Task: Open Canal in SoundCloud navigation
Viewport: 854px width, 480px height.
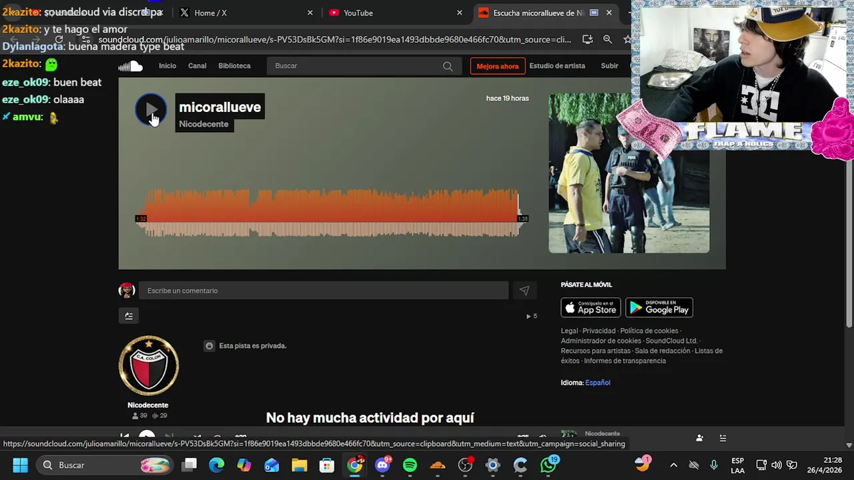Action: pyautogui.click(x=197, y=66)
